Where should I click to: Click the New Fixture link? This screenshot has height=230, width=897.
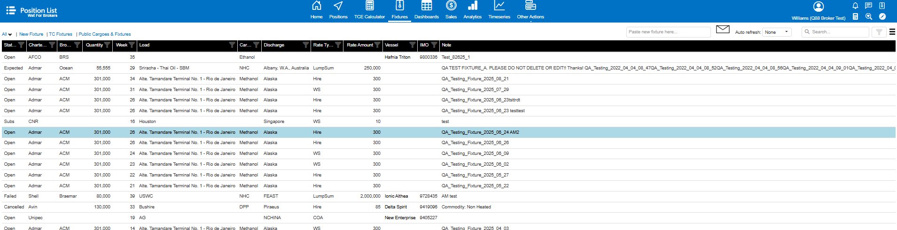point(31,34)
